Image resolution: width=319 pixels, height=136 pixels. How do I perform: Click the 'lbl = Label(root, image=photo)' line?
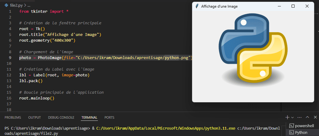pyautogui.click(x=54, y=75)
